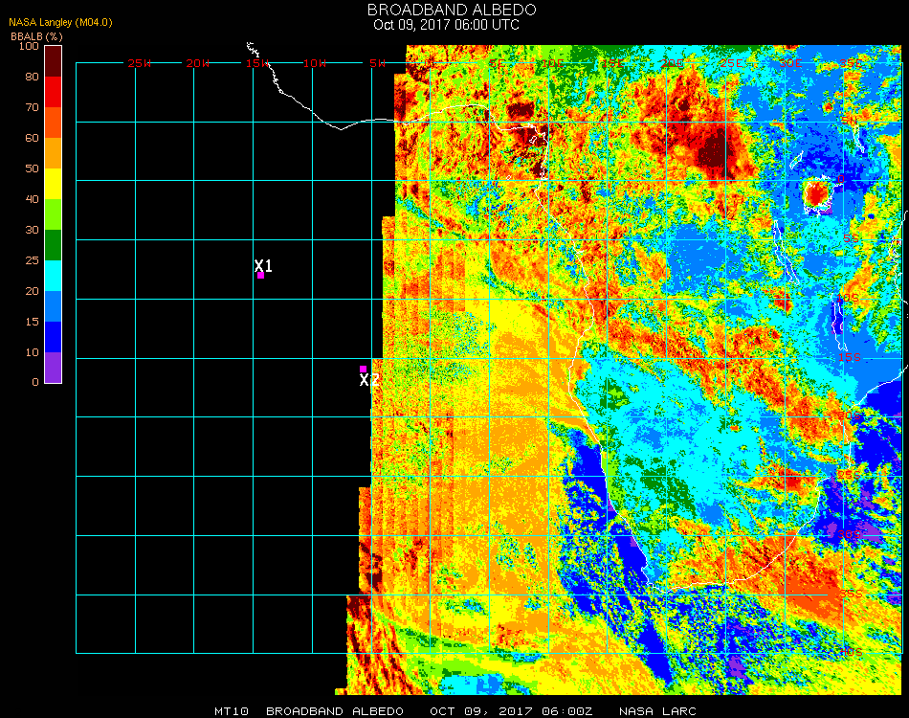Click the 35S latitude label
The image size is (909, 718).
(852, 594)
